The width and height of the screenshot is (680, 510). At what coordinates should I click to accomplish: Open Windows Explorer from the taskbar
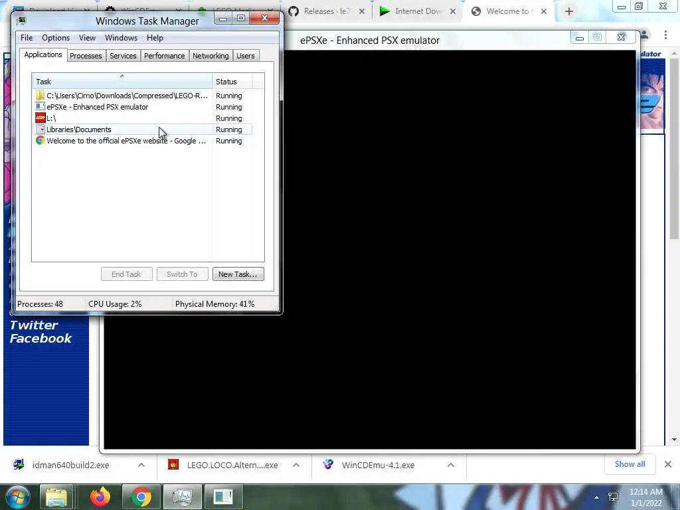click(x=56, y=497)
